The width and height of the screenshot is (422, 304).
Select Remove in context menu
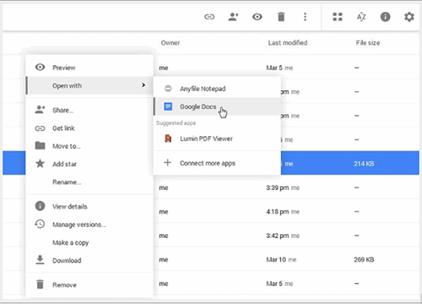[89, 285]
